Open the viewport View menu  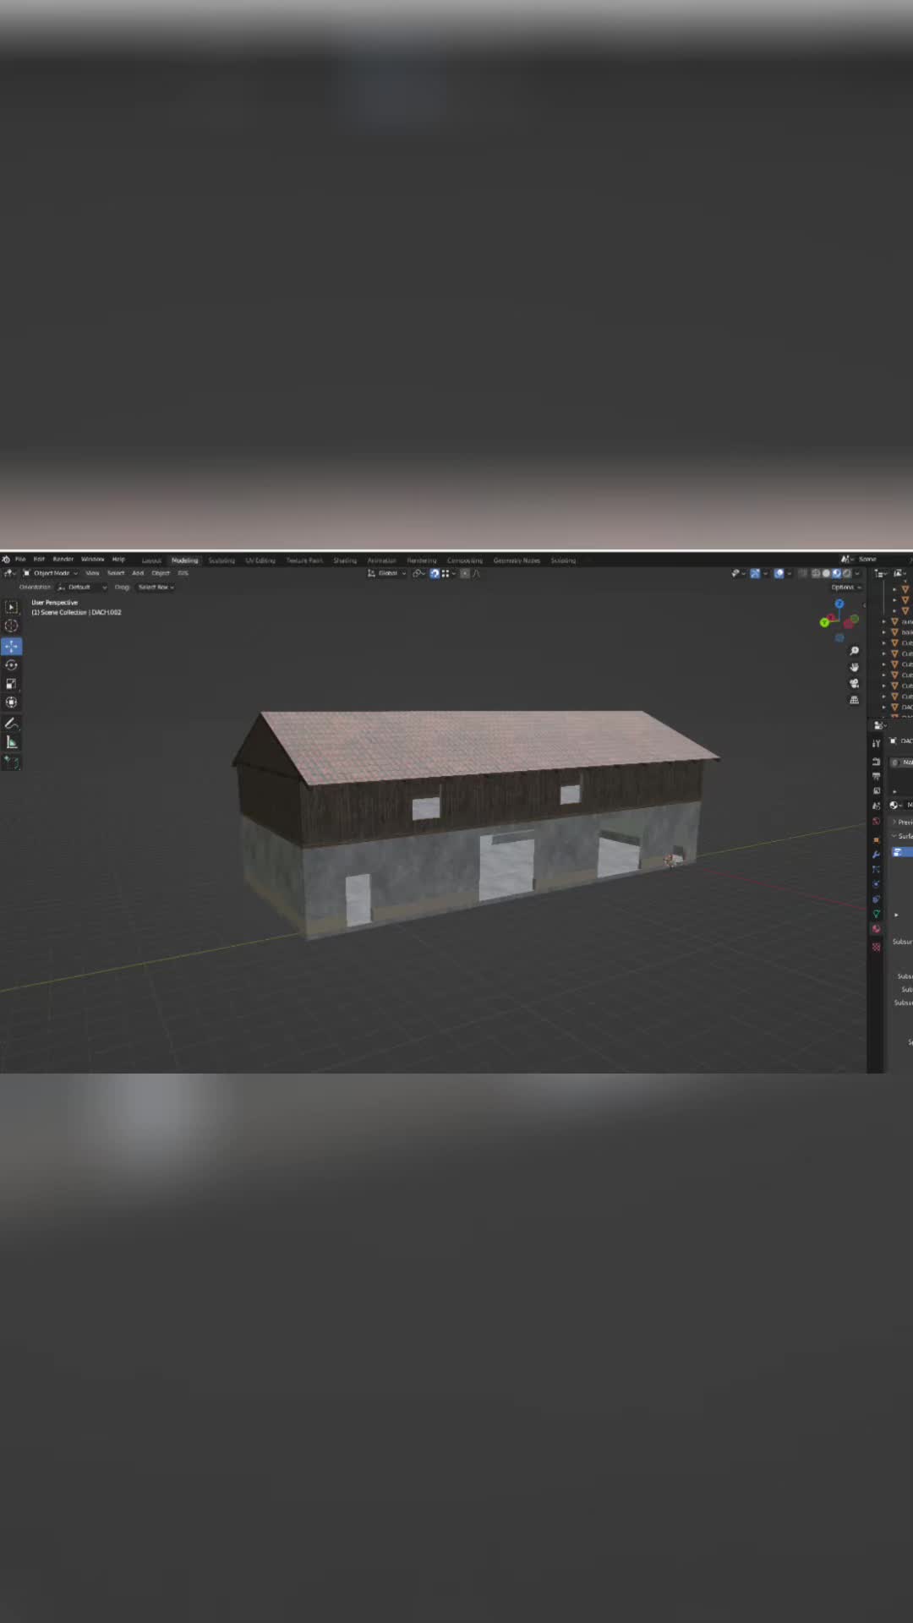point(92,573)
